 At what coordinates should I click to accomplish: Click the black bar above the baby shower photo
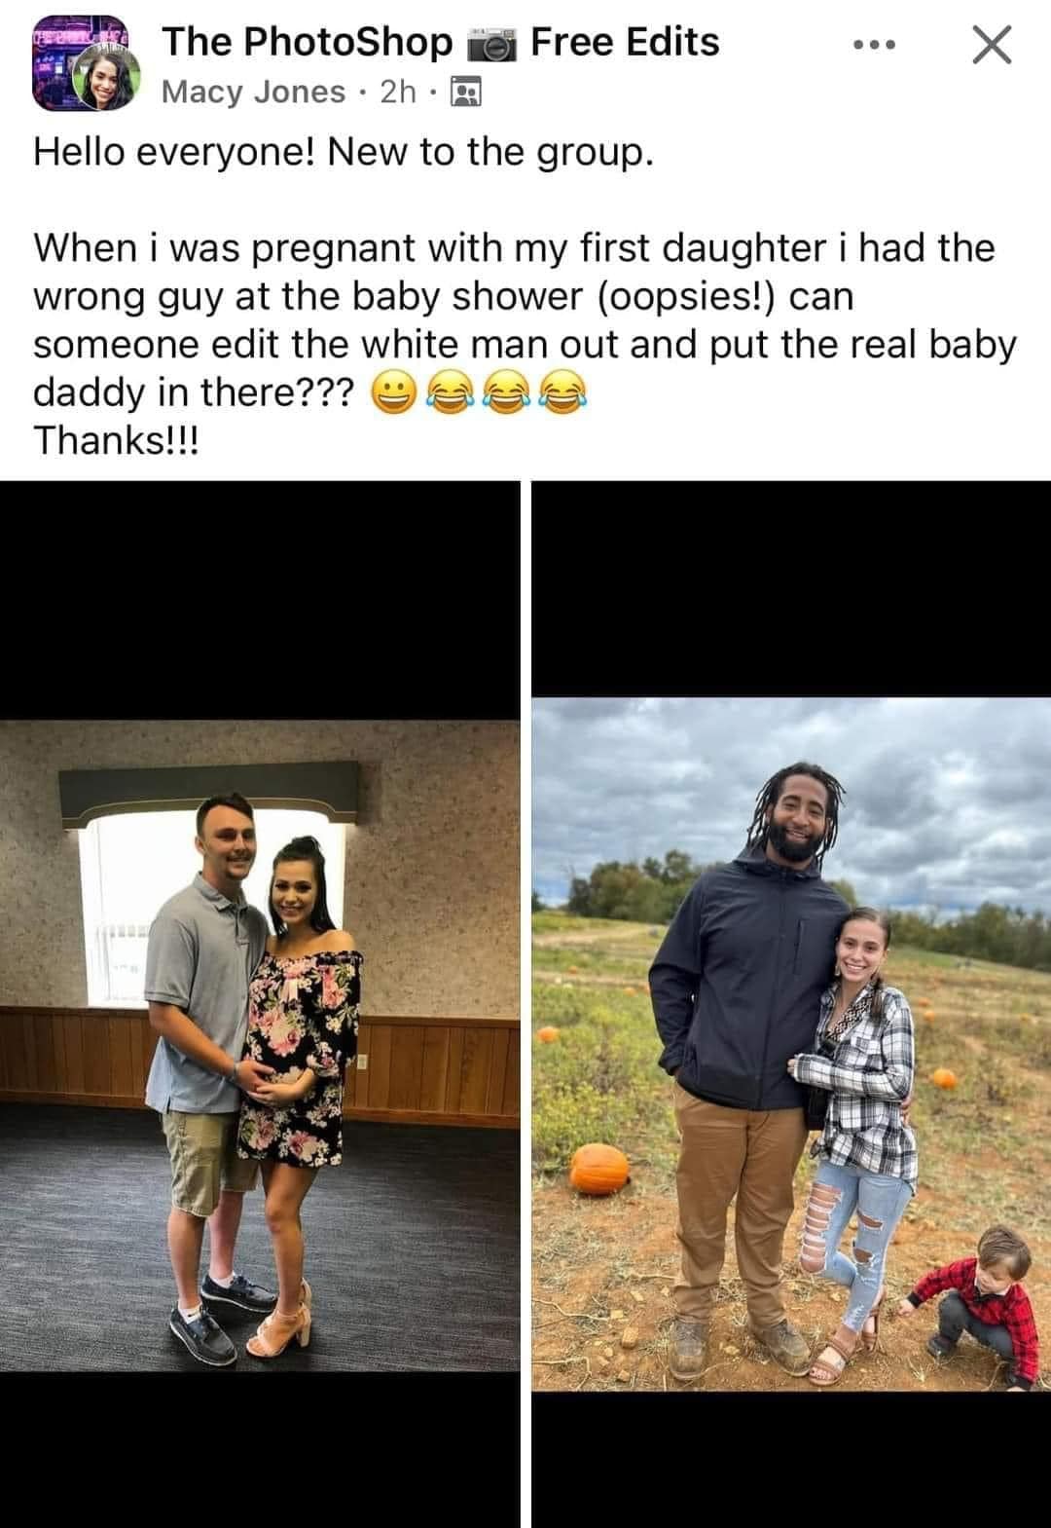pyautogui.click(x=260, y=601)
